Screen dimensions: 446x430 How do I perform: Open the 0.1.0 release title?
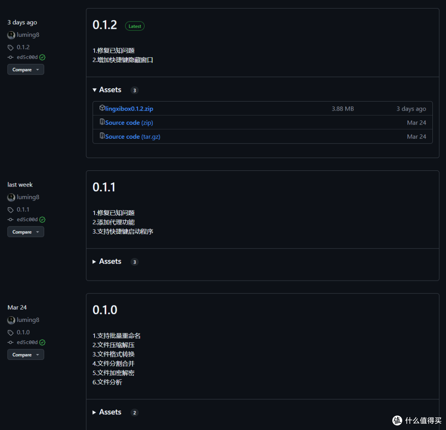(x=105, y=310)
